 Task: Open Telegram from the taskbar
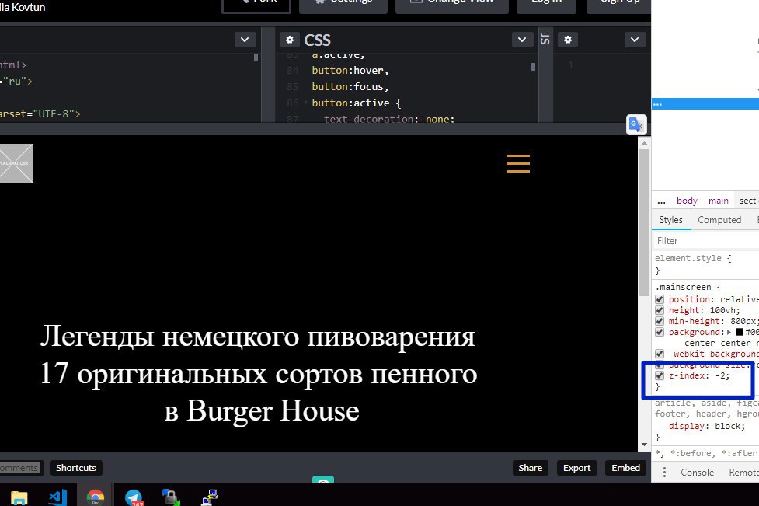pyautogui.click(x=134, y=497)
